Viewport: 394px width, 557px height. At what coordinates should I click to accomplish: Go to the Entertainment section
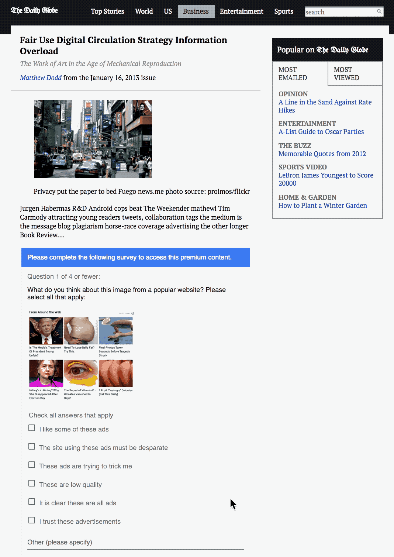click(x=242, y=11)
